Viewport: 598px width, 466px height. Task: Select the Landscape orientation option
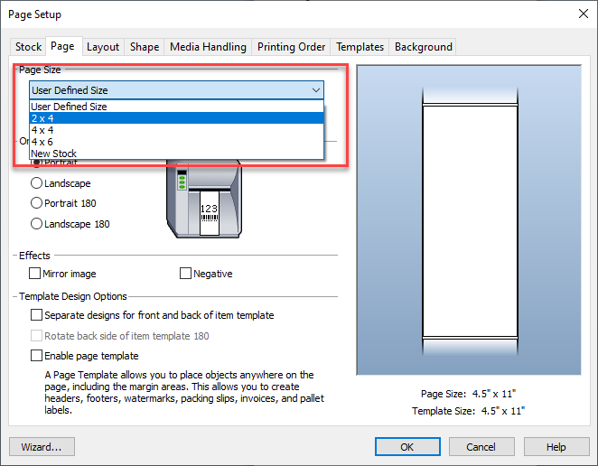37,183
